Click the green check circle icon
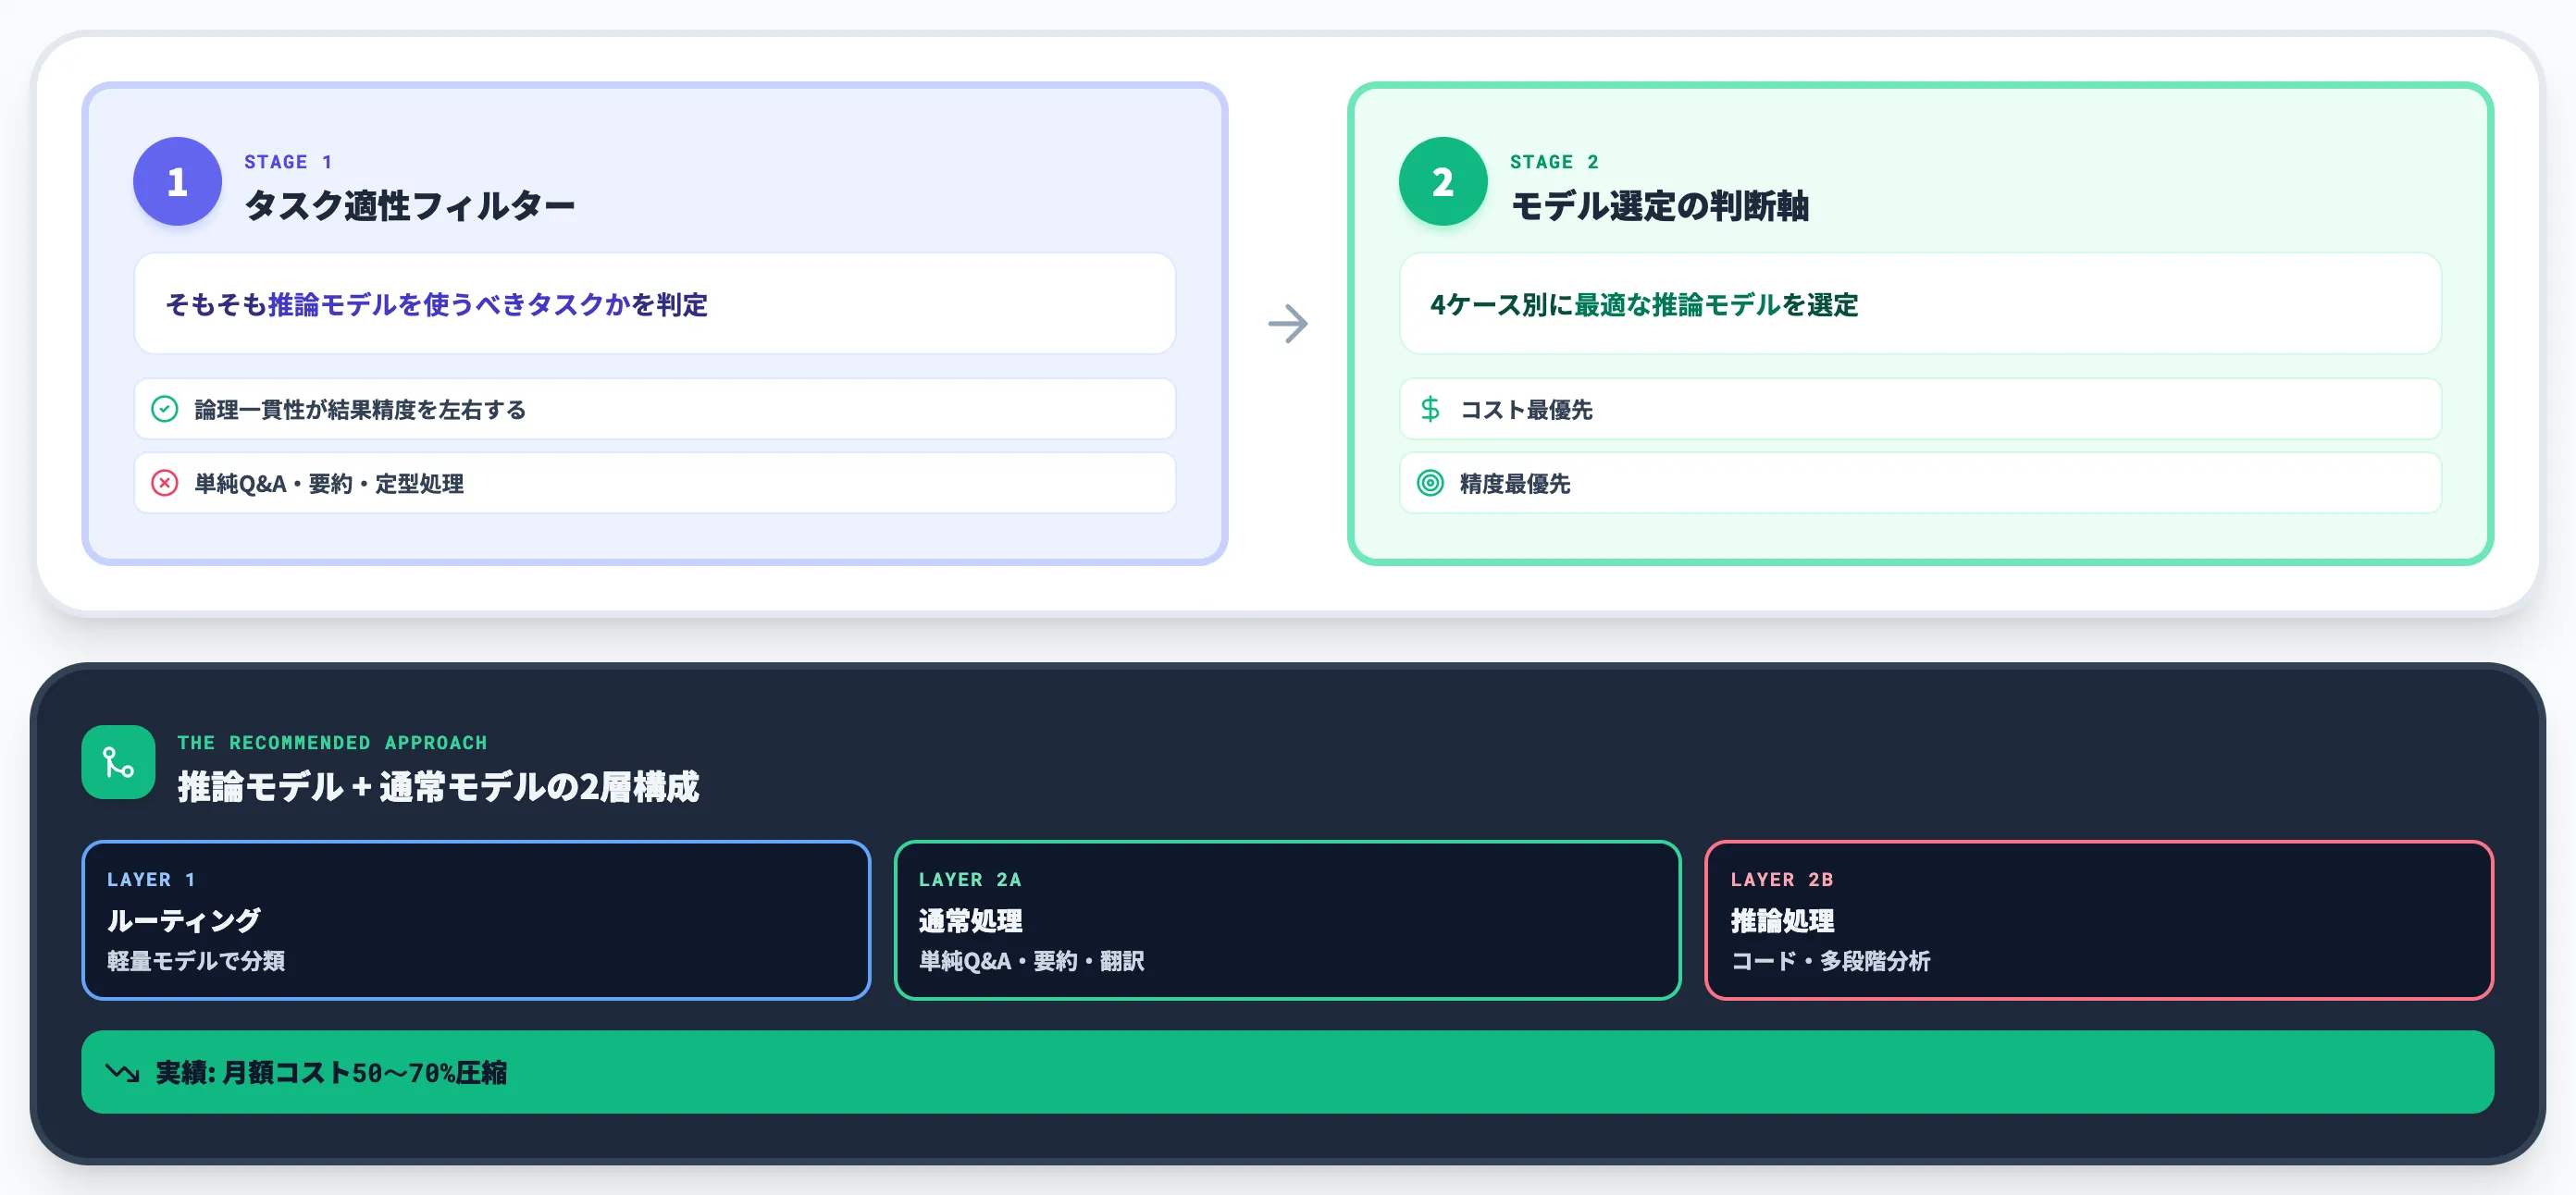2576x1195 pixels. tap(164, 409)
